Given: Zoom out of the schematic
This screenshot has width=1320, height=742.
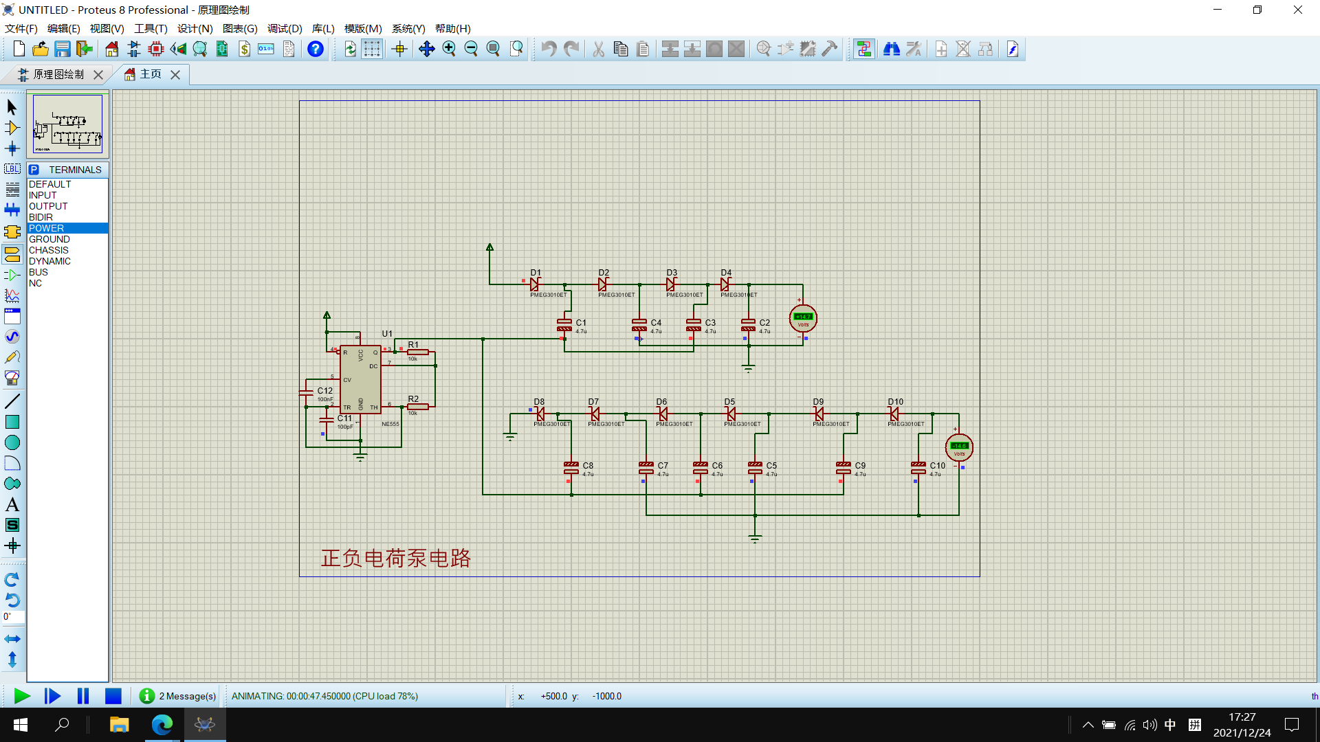Looking at the screenshot, I should 471,49.
